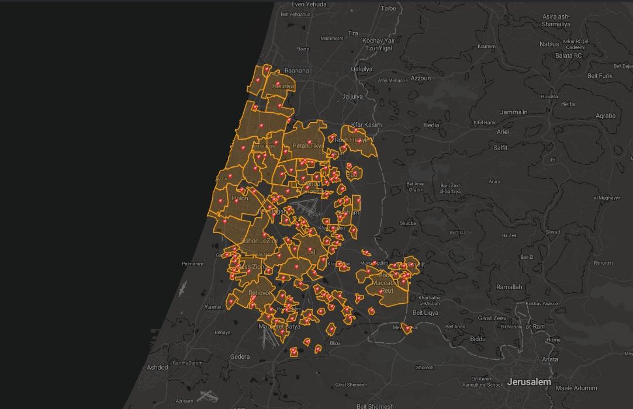The width and height of the screenshot is (633, 409).
Task: Select the Kfar Kasim label
Action: point(366,124)
